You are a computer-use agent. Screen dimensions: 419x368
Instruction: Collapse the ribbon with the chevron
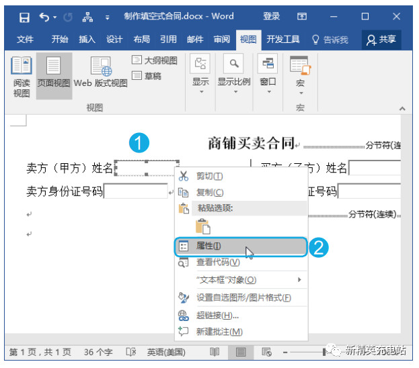click(x=402, y=108)
